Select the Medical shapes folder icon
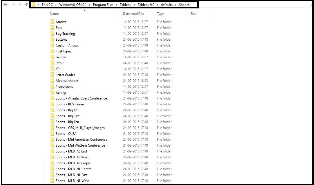The width and height of the screenshot is (314, 185). (x=52, y=81)
